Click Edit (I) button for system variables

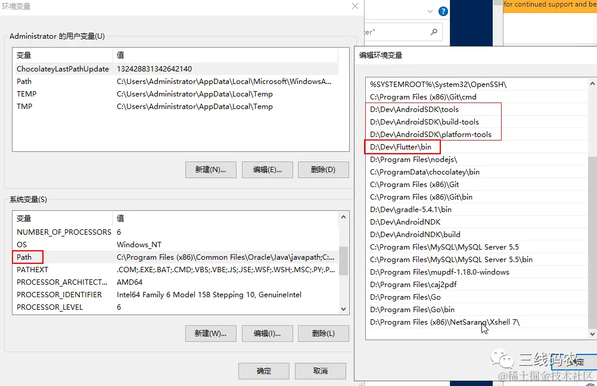click(268, 334)
